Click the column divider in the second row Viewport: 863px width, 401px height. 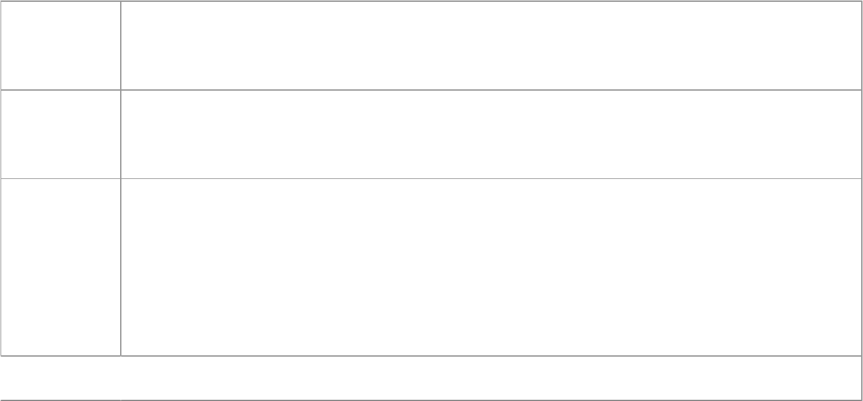coord(121,134)
